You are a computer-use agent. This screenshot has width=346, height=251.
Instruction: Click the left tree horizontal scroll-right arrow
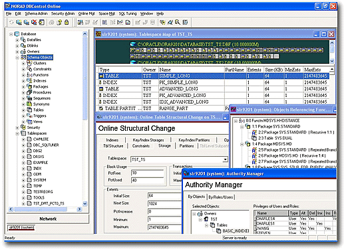pyautogui.click(x=79, y=209)
